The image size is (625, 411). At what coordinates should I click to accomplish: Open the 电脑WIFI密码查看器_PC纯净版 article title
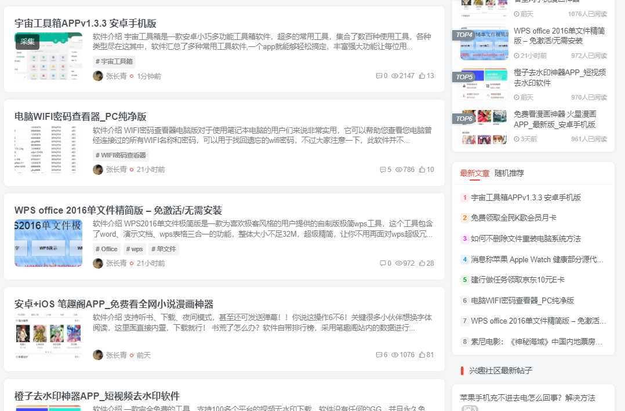(x=81, y=116)
